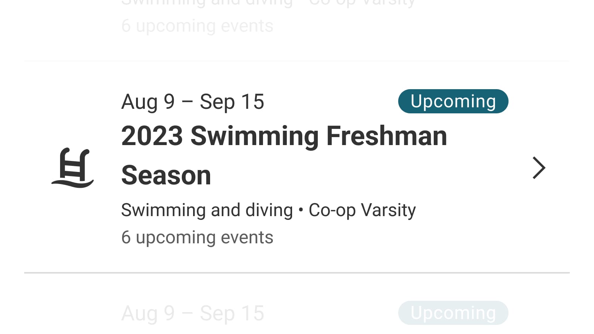Screen dimensions: 594x334
Task: Click the divider line below Freshman Season
Action: pos(297,272)
